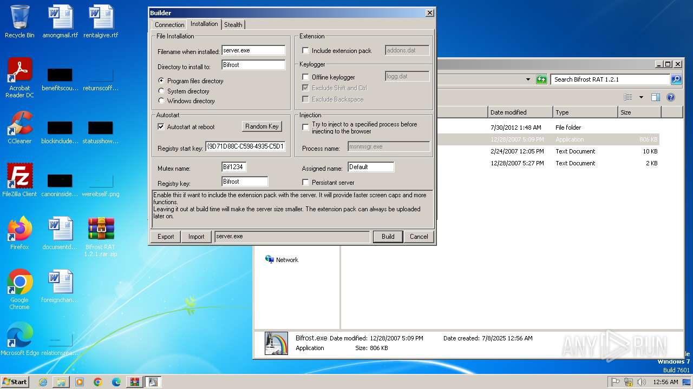
Task: Open benefitscou... desktop file
Action: click(60, 78)
